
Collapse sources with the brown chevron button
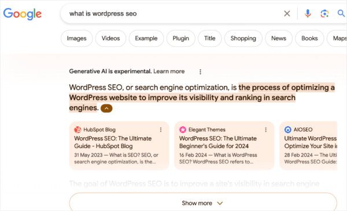(x=106, y=108)
